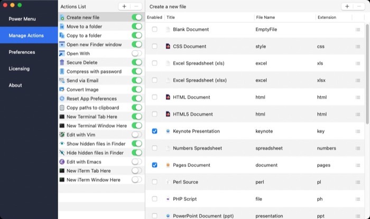370x219 pixels.
Task: Click the Pages Document file icon
Action: pyautogui.click(x=168, y=165)
